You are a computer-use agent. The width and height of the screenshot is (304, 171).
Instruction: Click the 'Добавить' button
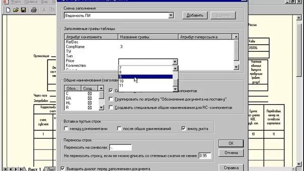[x=195, y=15]
